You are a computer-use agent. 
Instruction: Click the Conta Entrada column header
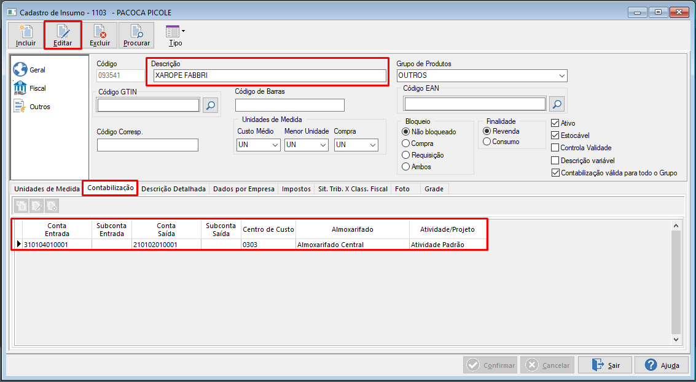[57, 229]
